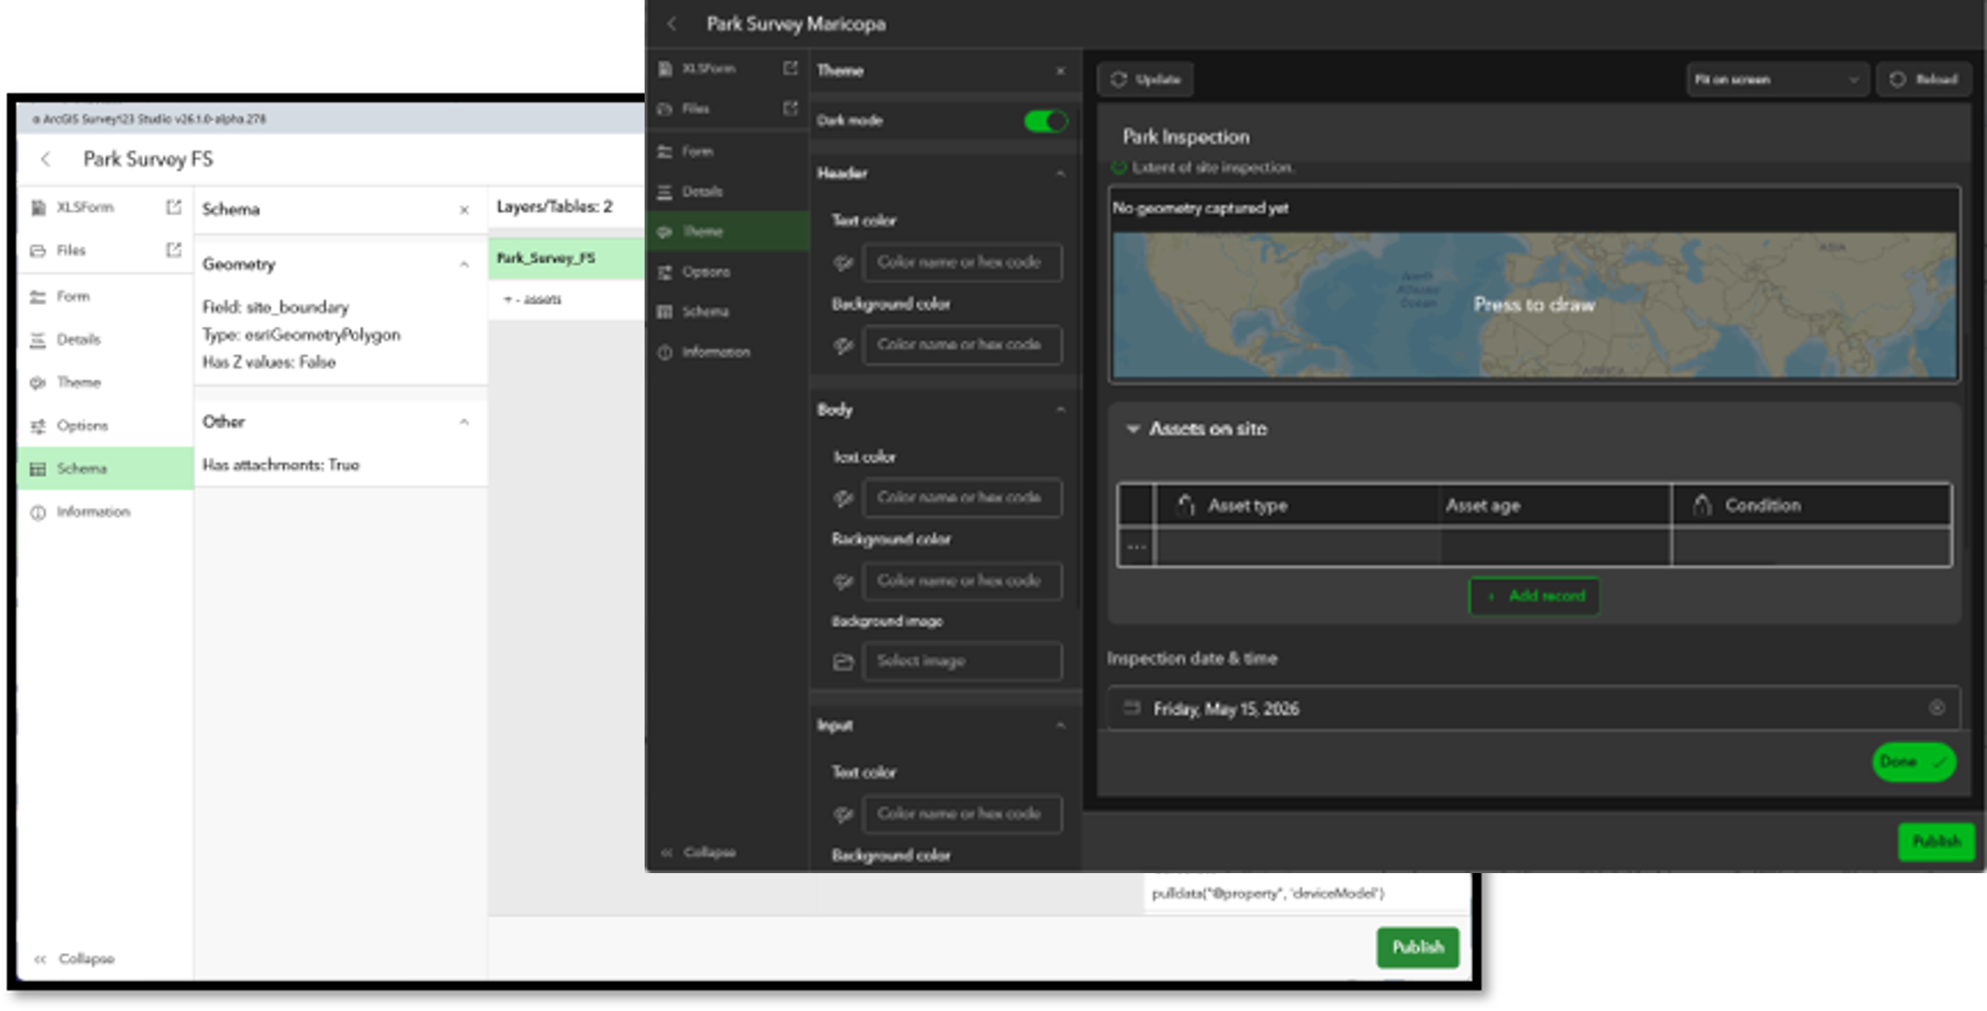Pick Input text color with palette icon
Image resolution: width=1987 pixels, height=1011 pixels.
[843, 814]
